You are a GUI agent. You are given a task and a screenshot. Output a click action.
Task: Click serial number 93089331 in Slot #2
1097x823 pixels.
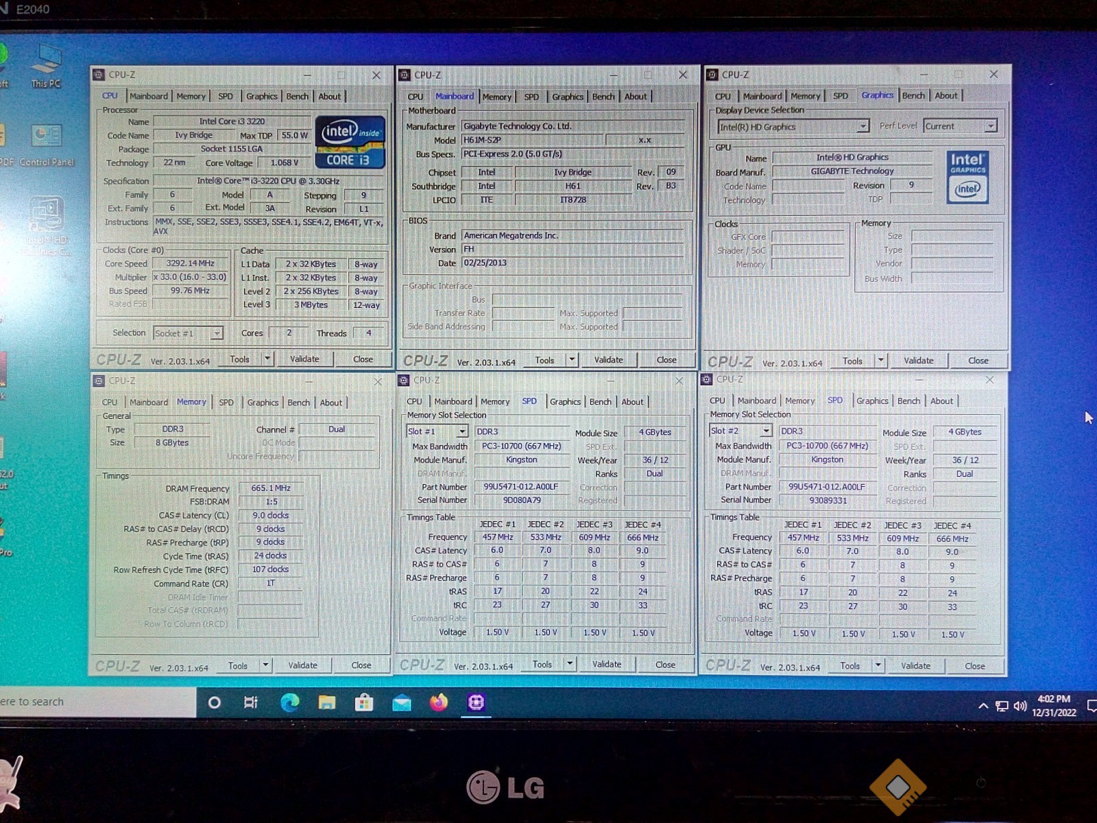point(828,501)
